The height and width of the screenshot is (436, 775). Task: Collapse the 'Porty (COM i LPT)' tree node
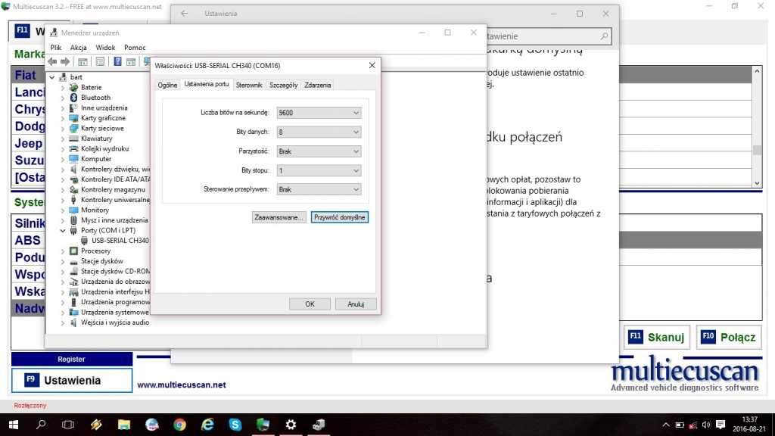[63, 230]
